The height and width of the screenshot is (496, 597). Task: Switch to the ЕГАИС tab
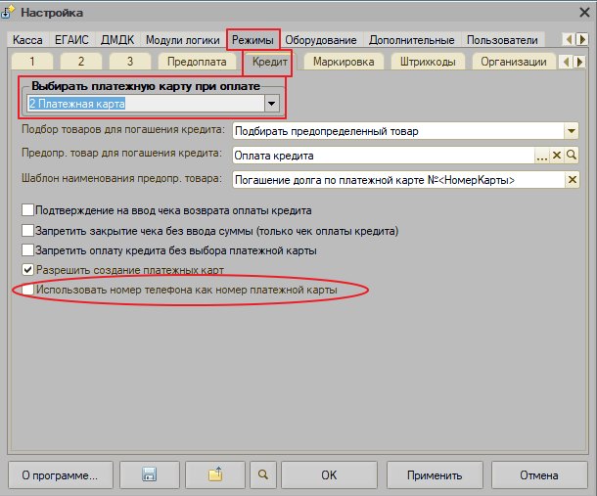pyautogui.click(x=71, y=39)
